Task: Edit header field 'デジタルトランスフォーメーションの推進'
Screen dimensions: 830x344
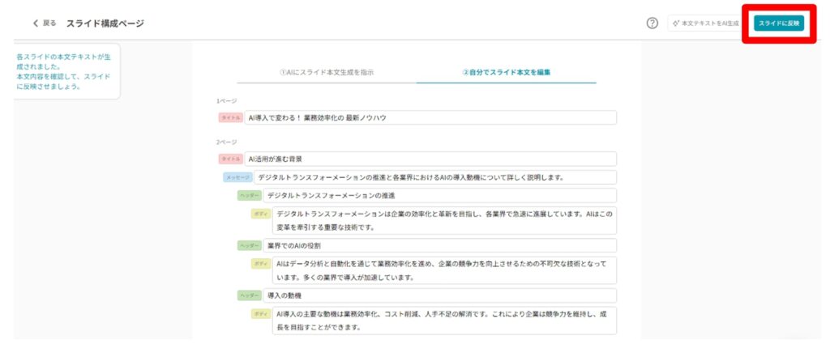Action: click(x=439, y=196)
